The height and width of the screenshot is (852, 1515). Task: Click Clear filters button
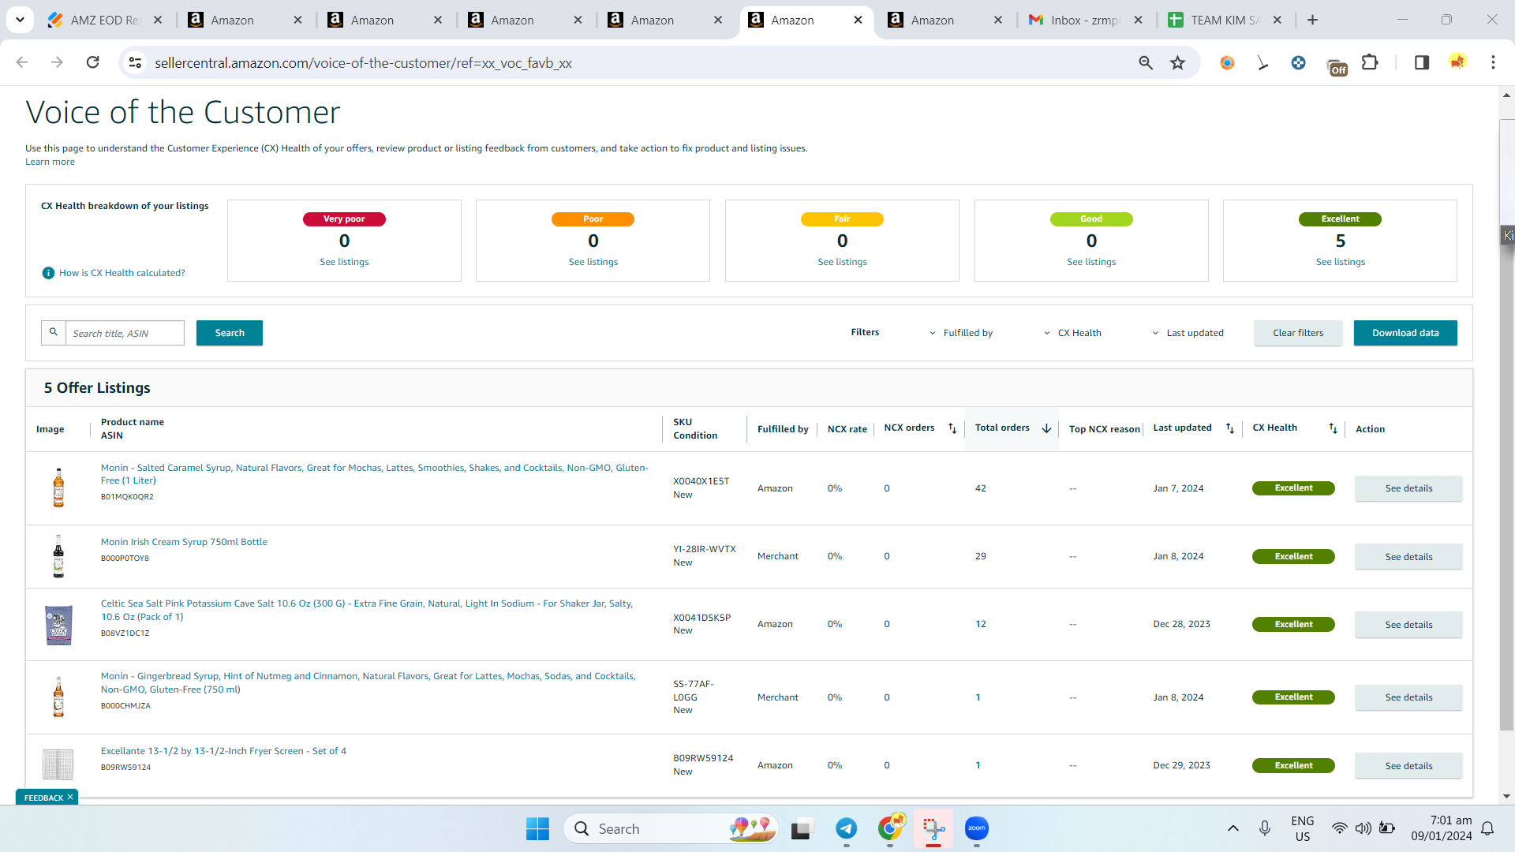(1298, 333)
